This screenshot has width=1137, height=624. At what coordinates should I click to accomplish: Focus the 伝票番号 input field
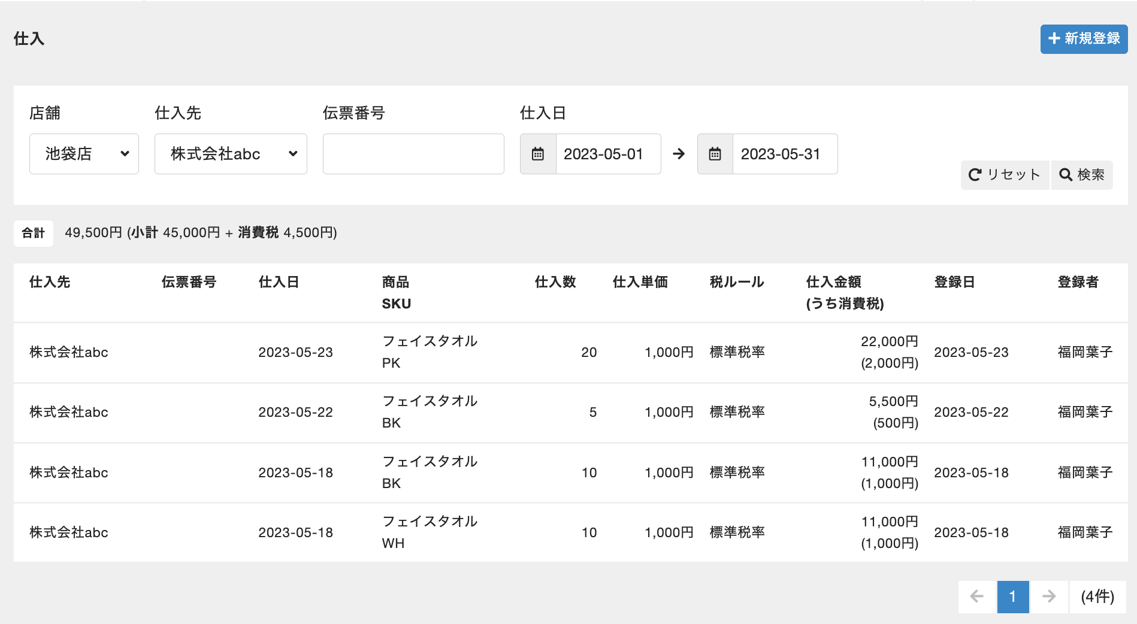pos(413,154)
